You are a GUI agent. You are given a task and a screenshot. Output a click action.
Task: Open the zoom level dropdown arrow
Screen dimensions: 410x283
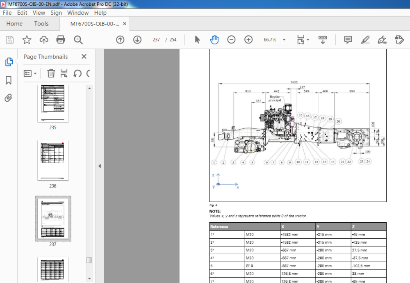(284, 40)
